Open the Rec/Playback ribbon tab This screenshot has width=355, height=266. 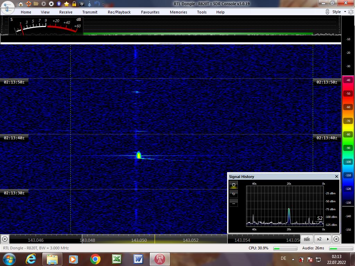click(119, 12)
